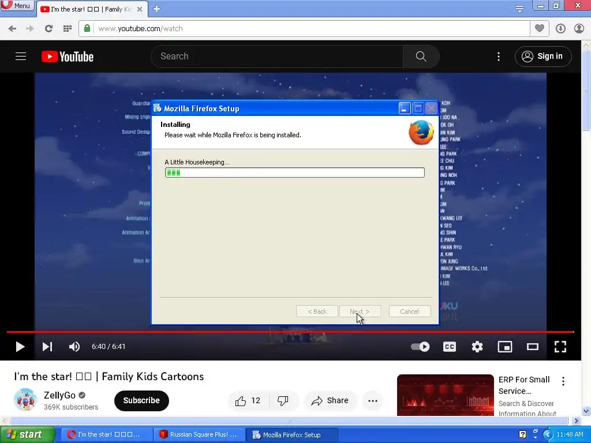Image resolution: width=591 pixels, height=443 pixels.
Task: Switch to Mozilla Firefox Setup taskbar item
Action: [x=292, y=435]
